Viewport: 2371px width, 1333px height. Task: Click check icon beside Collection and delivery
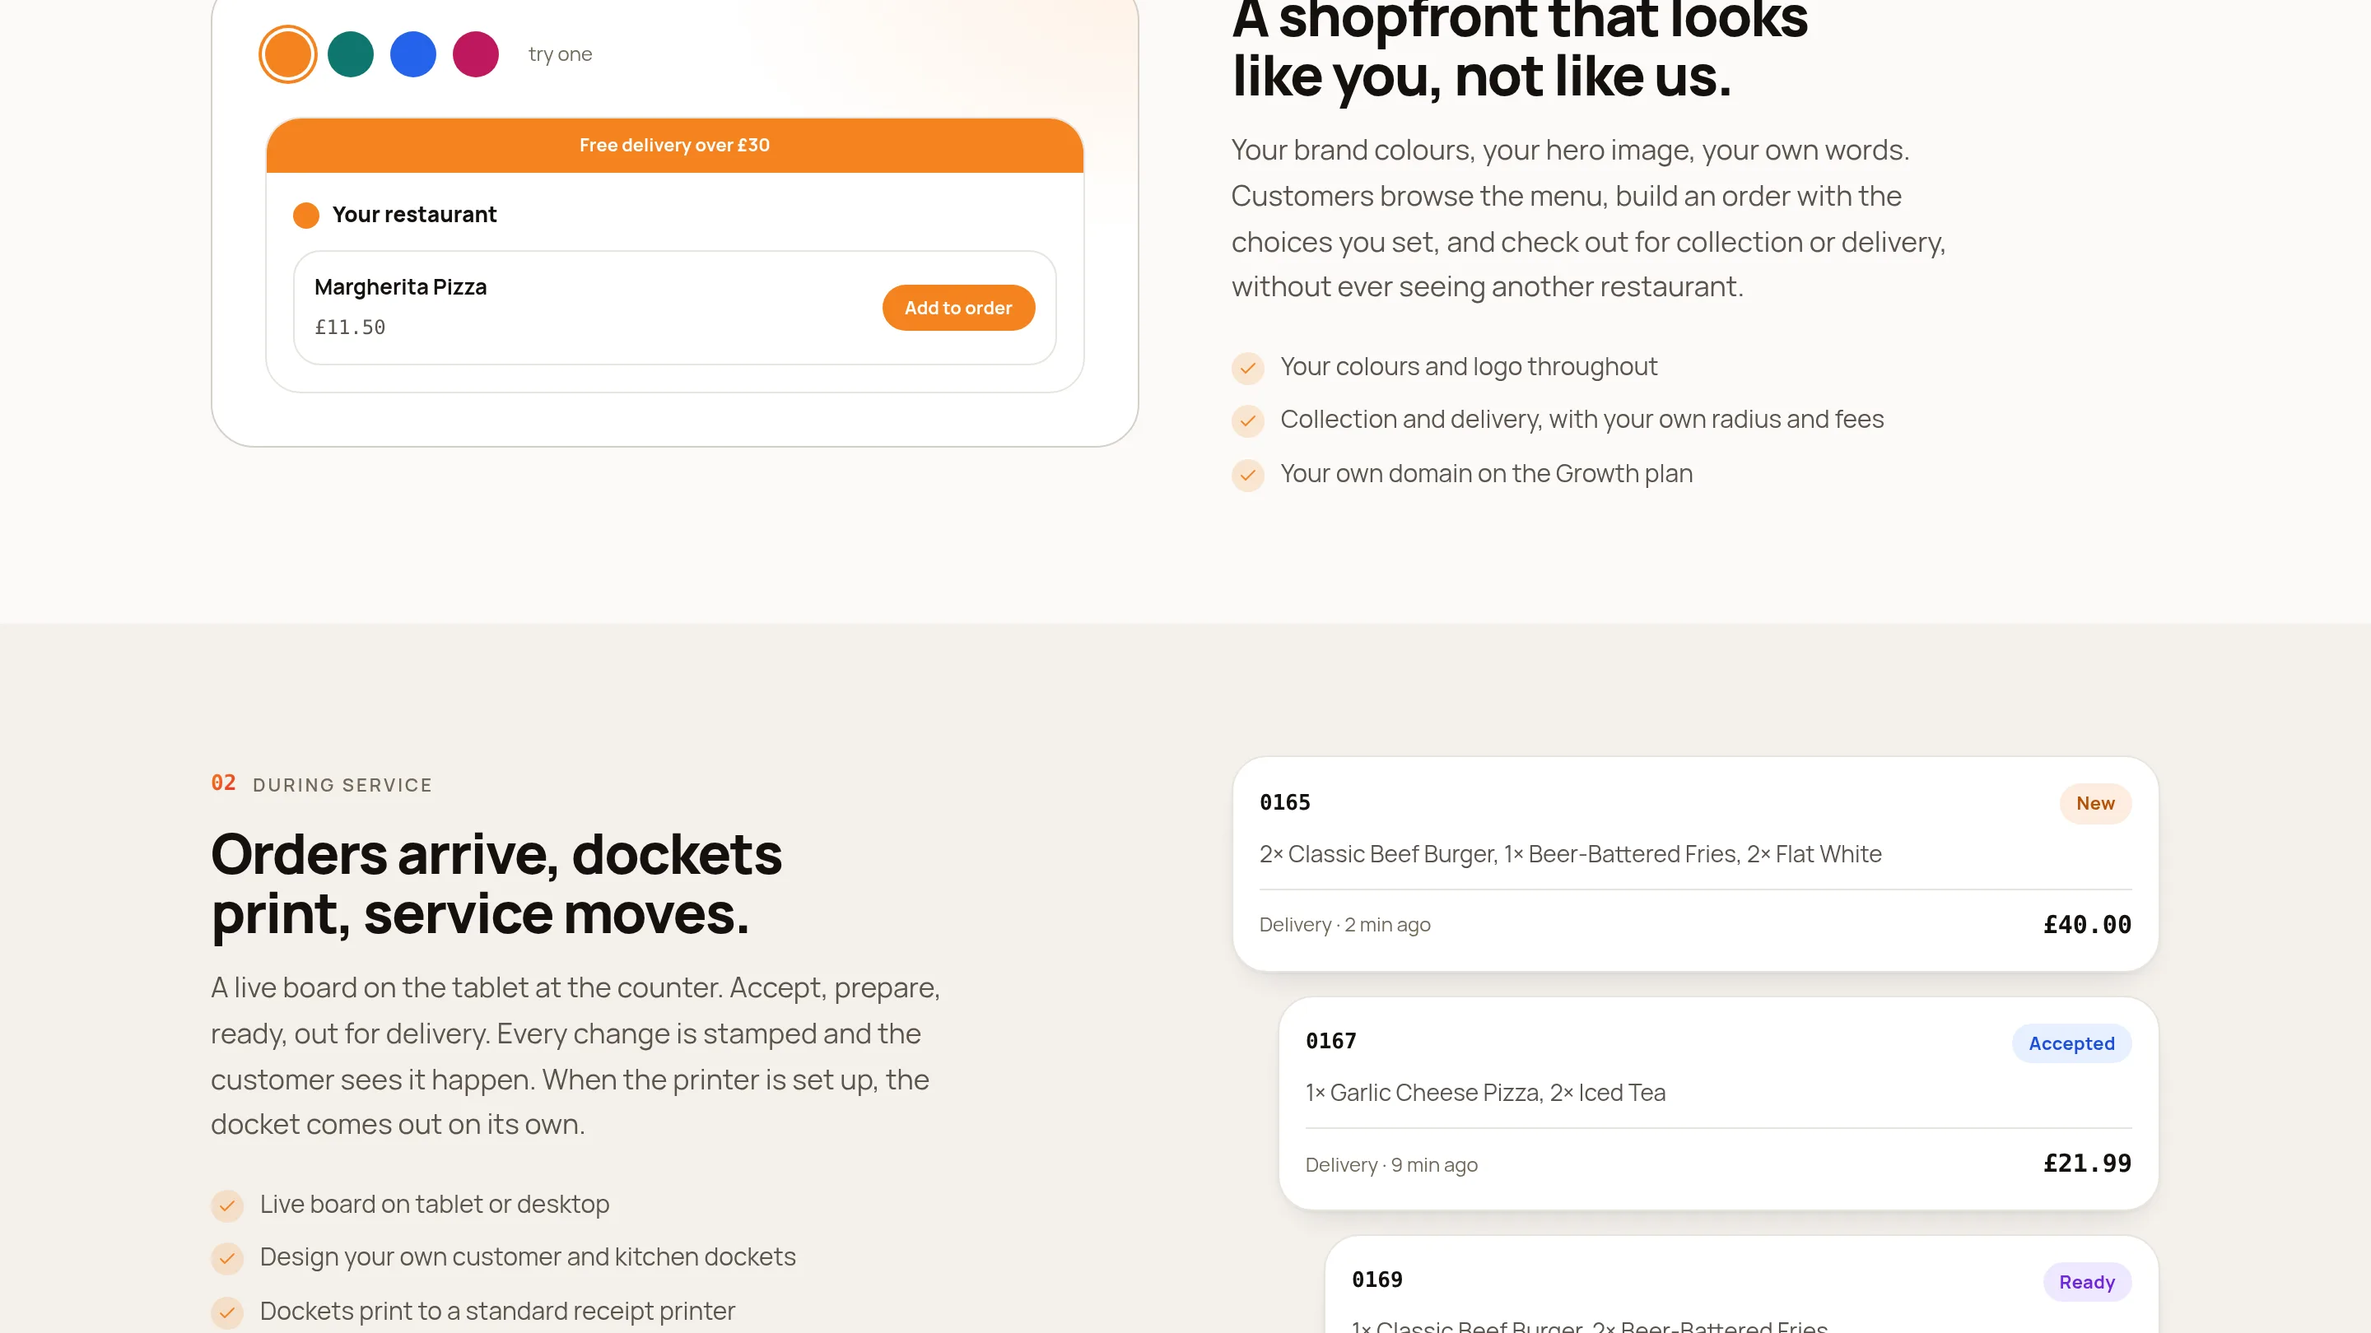pyautogui.click(x=1248, y=420)
